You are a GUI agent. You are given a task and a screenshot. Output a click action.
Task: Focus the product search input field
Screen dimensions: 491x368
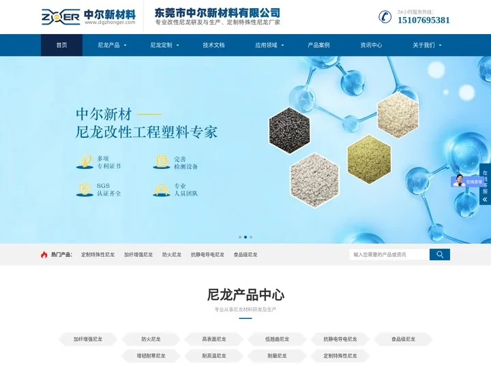click(x=389, y=254)
